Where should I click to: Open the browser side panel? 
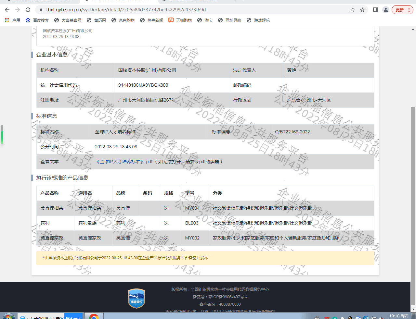click(x=375, y=10)
